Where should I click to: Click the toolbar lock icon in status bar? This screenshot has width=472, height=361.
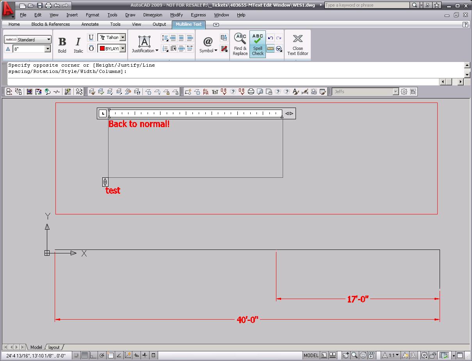(x=433, y=355)
